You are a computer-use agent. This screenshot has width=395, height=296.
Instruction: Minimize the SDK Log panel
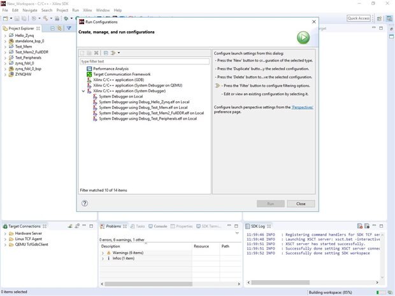point(374,225)
